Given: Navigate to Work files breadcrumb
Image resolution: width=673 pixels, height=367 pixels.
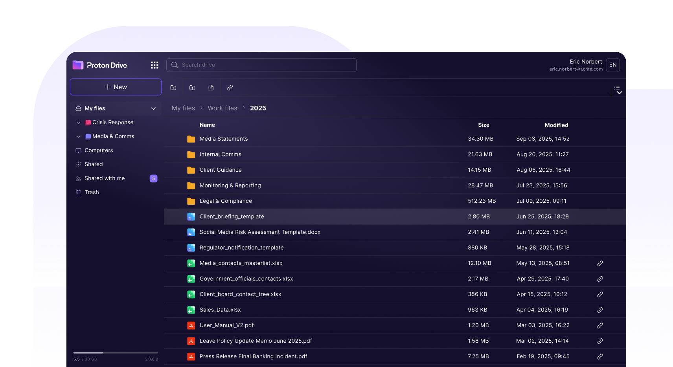Looking at the screenshot, I should 222,108.
